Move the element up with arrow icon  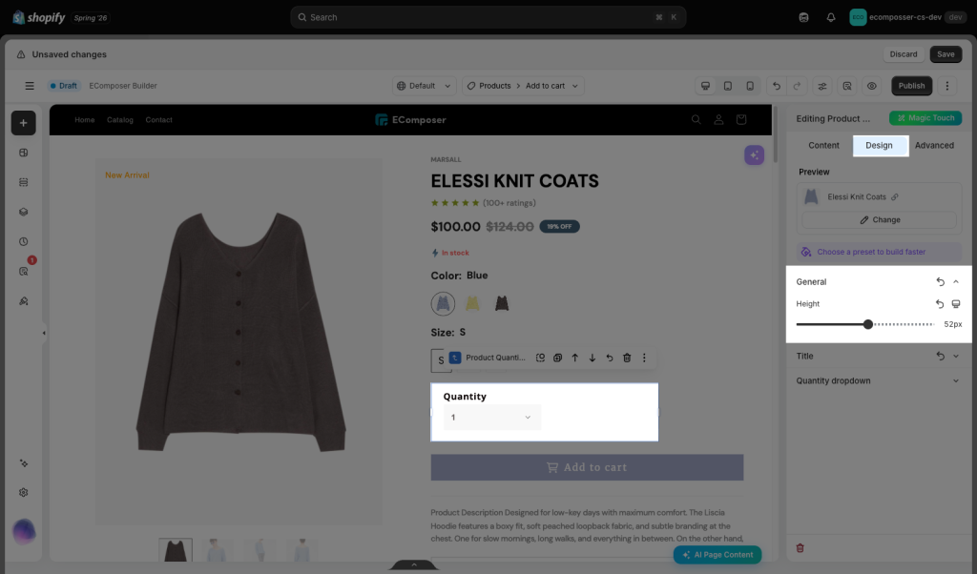[575, 358]
